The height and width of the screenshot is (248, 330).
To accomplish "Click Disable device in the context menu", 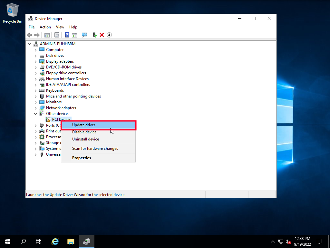I will (84, 132).
